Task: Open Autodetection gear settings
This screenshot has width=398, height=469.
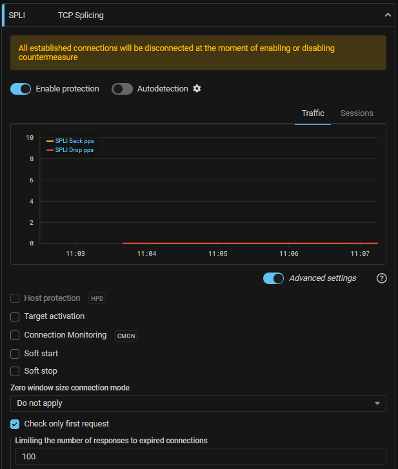Action: click(197, 89)
